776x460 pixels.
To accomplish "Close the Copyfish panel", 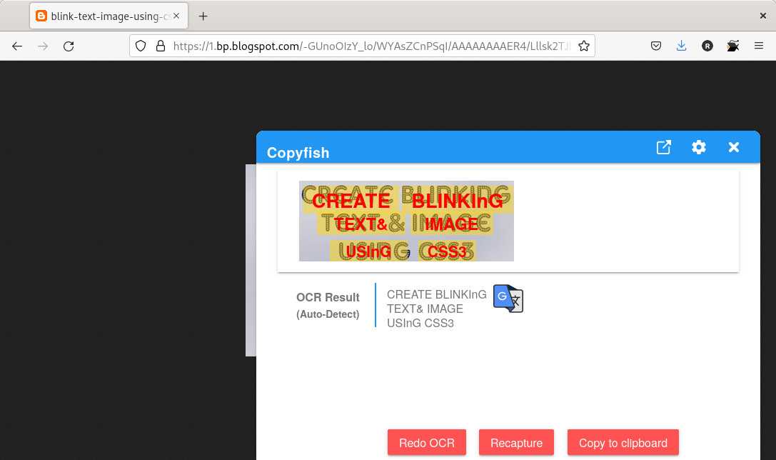I will point(733,147).
